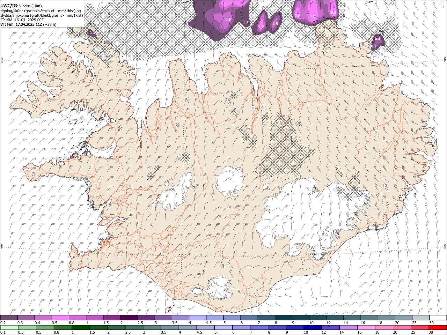Click the 0.4 value in the northeast snow patch
The image size is (447, 335).
pyautogui.click(x=378, y=39)
